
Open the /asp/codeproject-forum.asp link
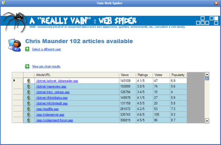[55, 120]
